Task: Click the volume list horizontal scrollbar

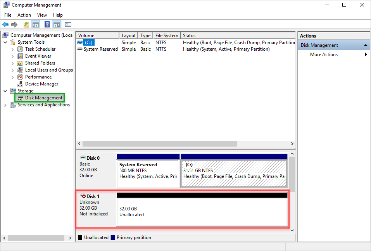Action: coord(160,143)
